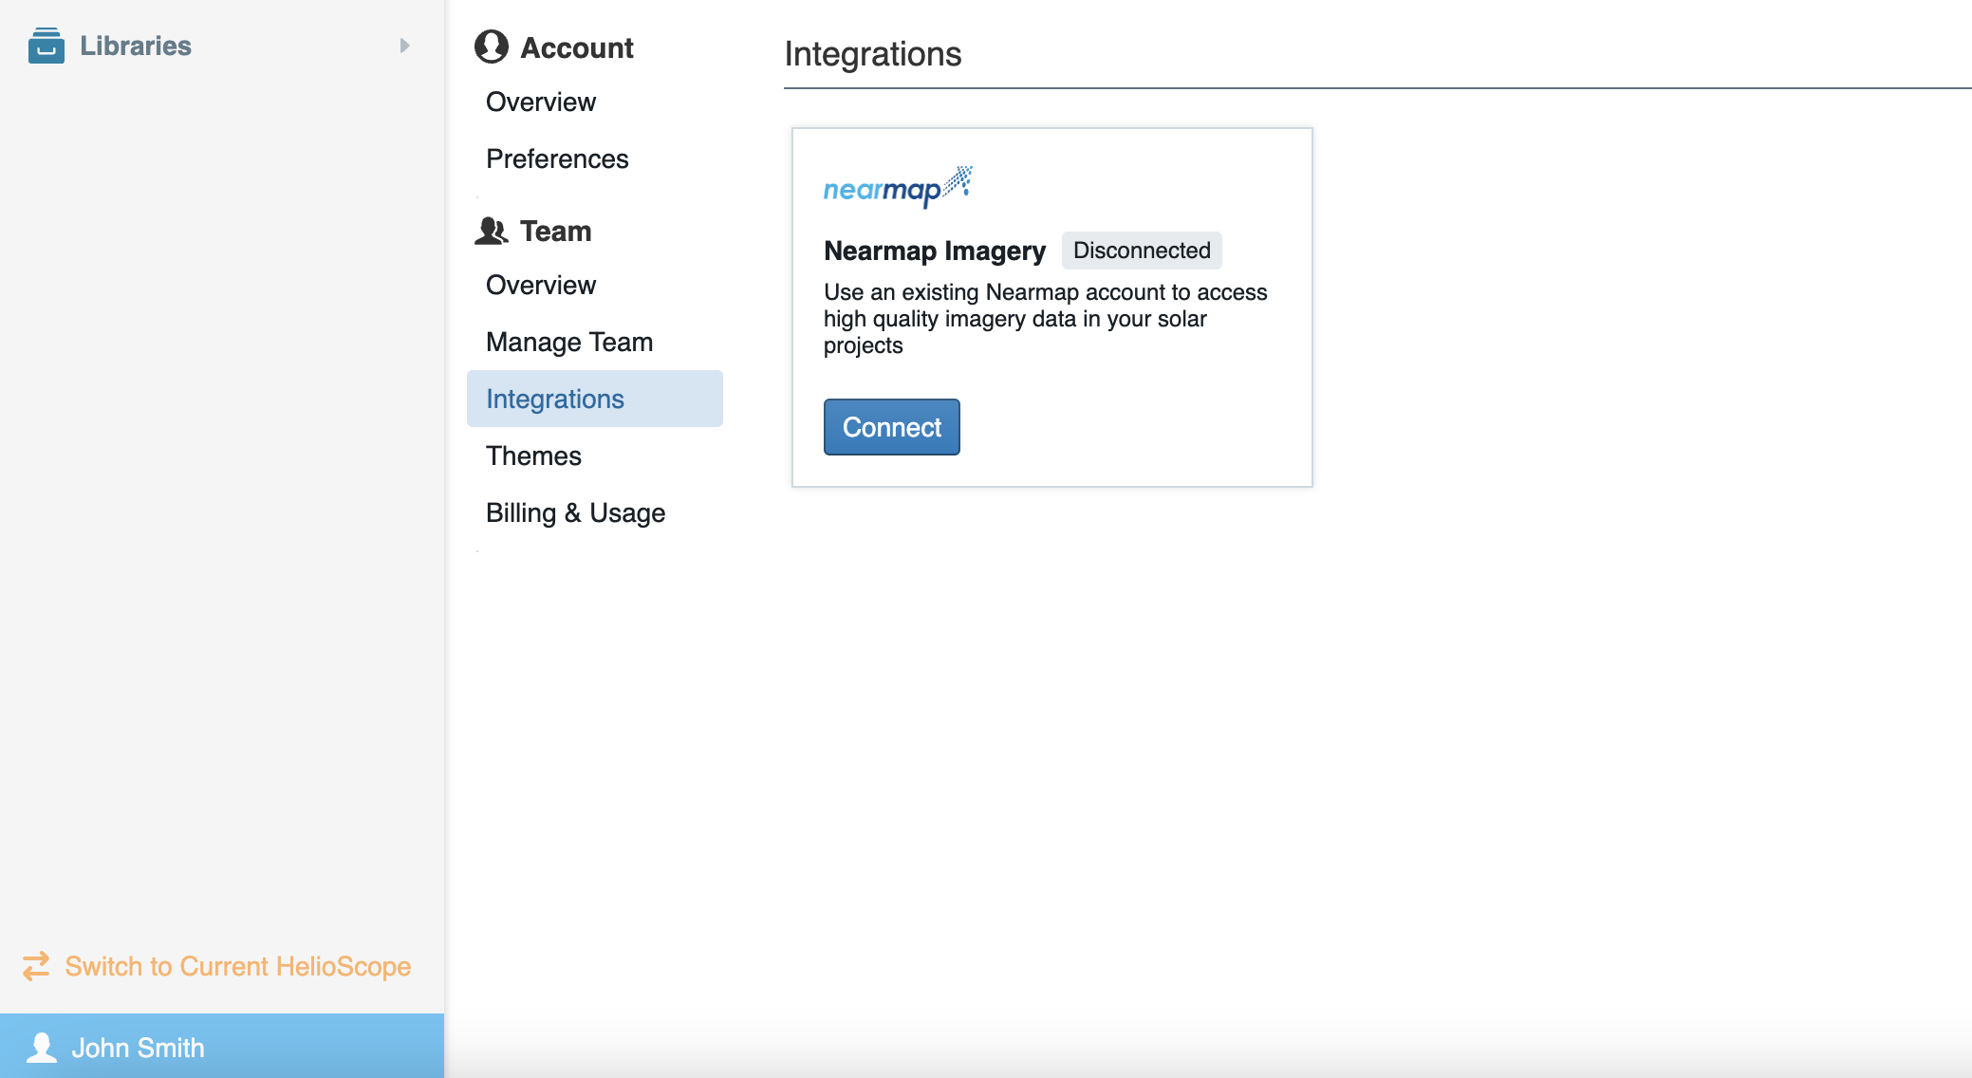The width and height of the screenshot is (1972, 1078).
Task: Click the Team people icon
Action: (x=492, y=231)
